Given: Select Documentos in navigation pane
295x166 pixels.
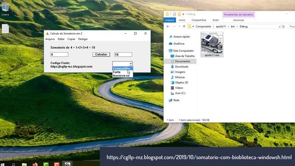Looking at the screenshot, I should tap(180, 61).
